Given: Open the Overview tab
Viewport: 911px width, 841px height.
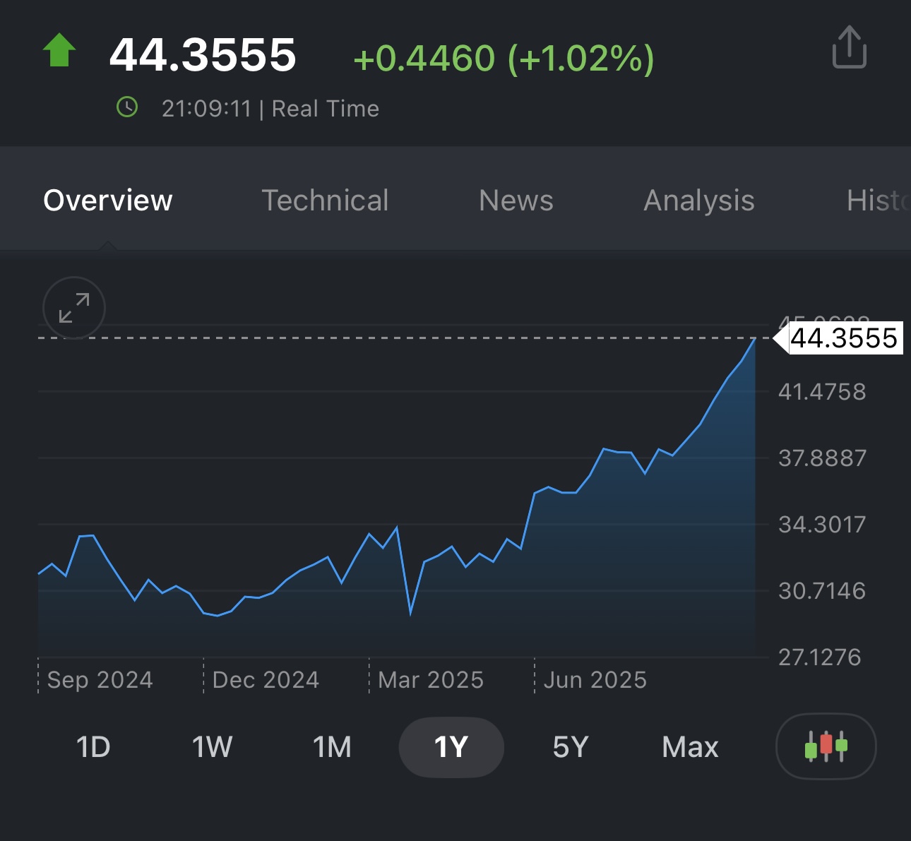Looking at the screenshot, I should pyautogui.click(x=108, y=201).
